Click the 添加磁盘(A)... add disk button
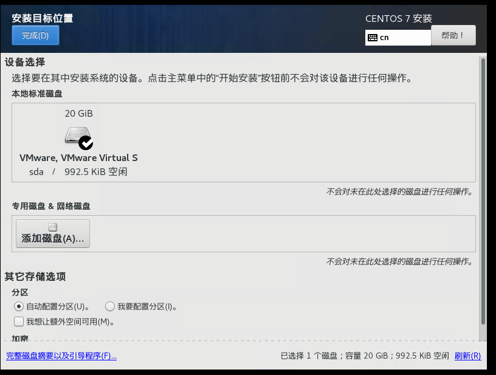The image size is (496, 375). click(x=53, y=233)
